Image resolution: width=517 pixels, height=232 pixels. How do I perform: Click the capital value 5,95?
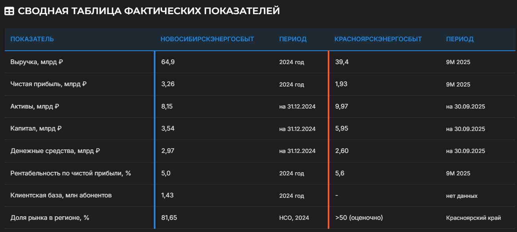point(342,129)
